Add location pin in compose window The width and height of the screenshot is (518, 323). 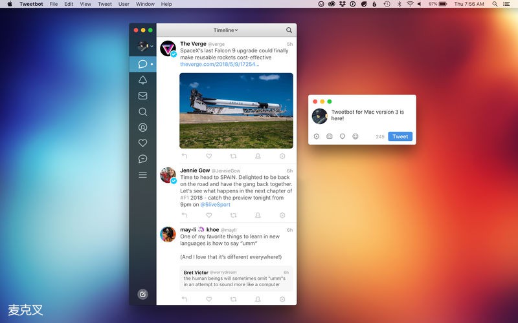[343, 136]
